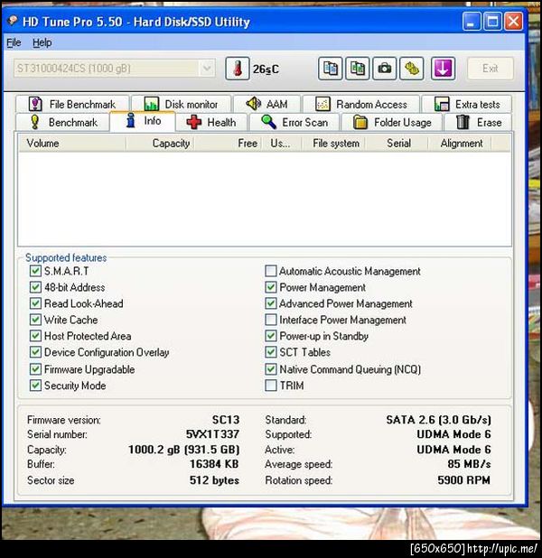Open the Folder Usage tab
This screenshot has width=542, height=558.
(x=392, y=123)
